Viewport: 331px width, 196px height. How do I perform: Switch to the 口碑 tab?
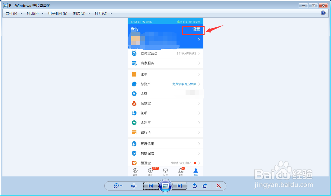point(165,172)
